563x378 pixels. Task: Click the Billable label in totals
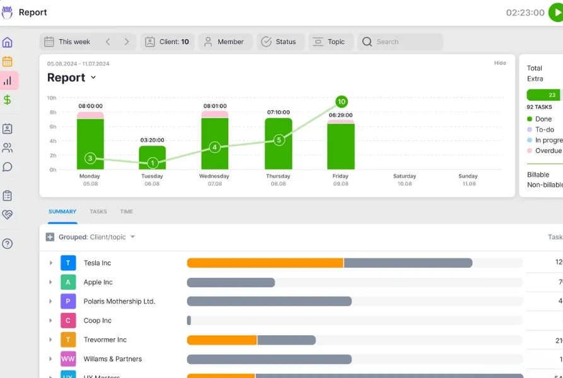pyautogui.click(x=538, y=175)
